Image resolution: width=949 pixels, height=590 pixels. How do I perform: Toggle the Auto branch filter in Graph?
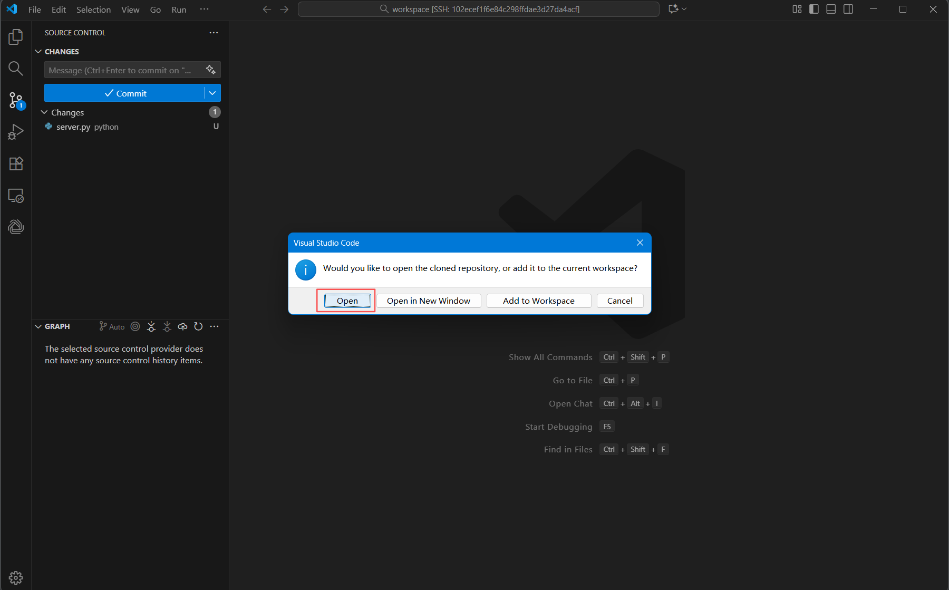coord(112,326)
